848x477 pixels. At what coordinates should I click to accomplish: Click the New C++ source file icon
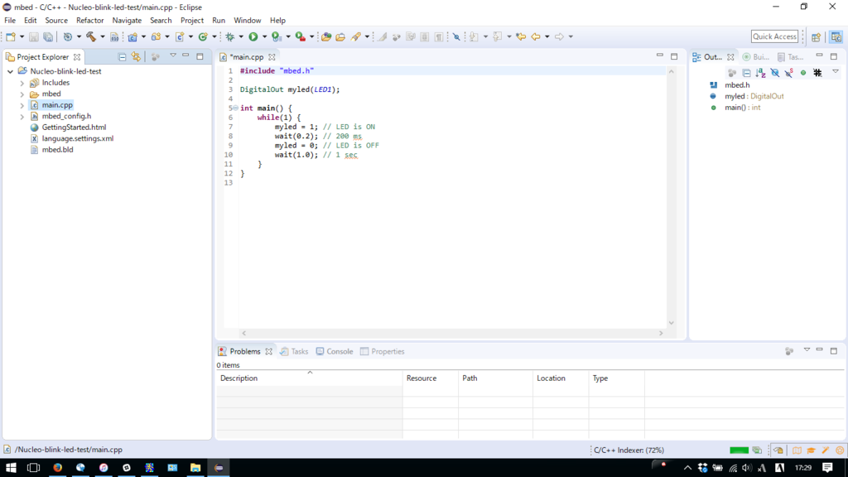[x=180, y=36]
